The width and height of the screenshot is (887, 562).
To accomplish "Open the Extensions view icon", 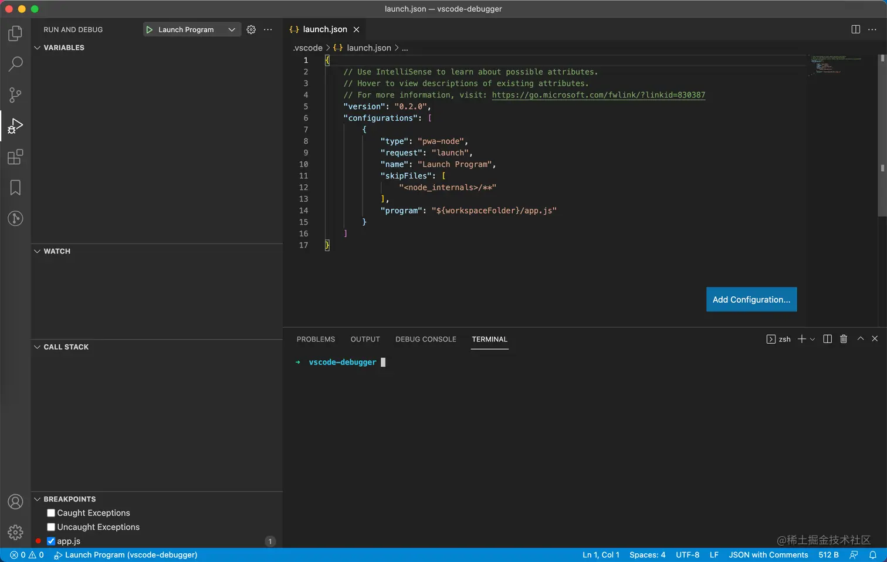I will coord(15,157).
